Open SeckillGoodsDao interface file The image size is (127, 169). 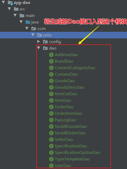pyautogui.click(x=71, y=126)
